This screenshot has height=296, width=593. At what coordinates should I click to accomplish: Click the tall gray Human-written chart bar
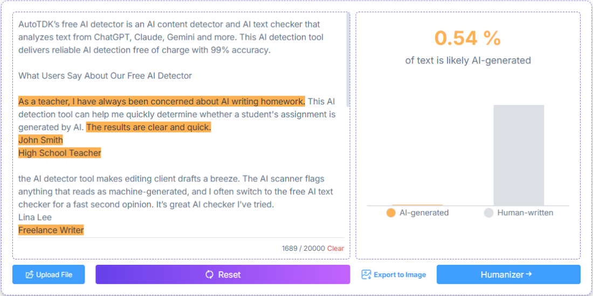point(519,155)
